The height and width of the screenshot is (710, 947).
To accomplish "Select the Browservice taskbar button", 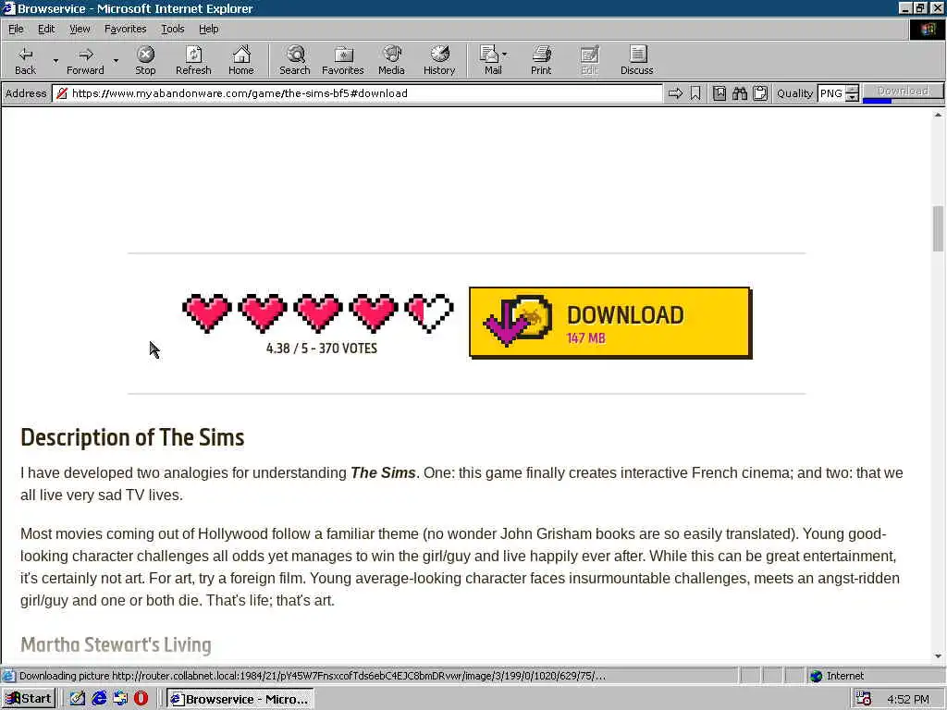I will tap(240, 699).
